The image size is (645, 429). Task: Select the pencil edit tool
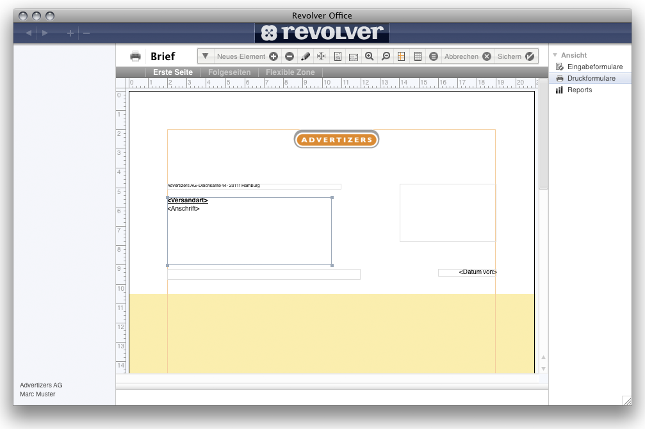pyautogui.click(x=306, y=56)
